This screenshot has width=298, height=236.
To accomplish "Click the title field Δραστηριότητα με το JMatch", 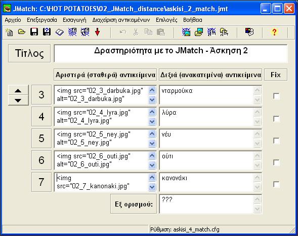I will point(171,53).
